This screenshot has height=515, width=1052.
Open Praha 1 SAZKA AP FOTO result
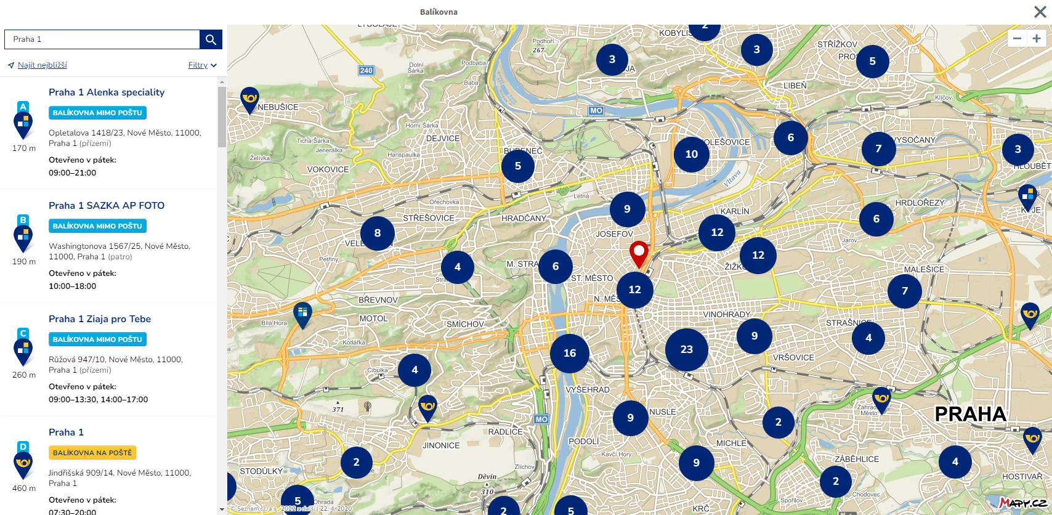[107, 206]
